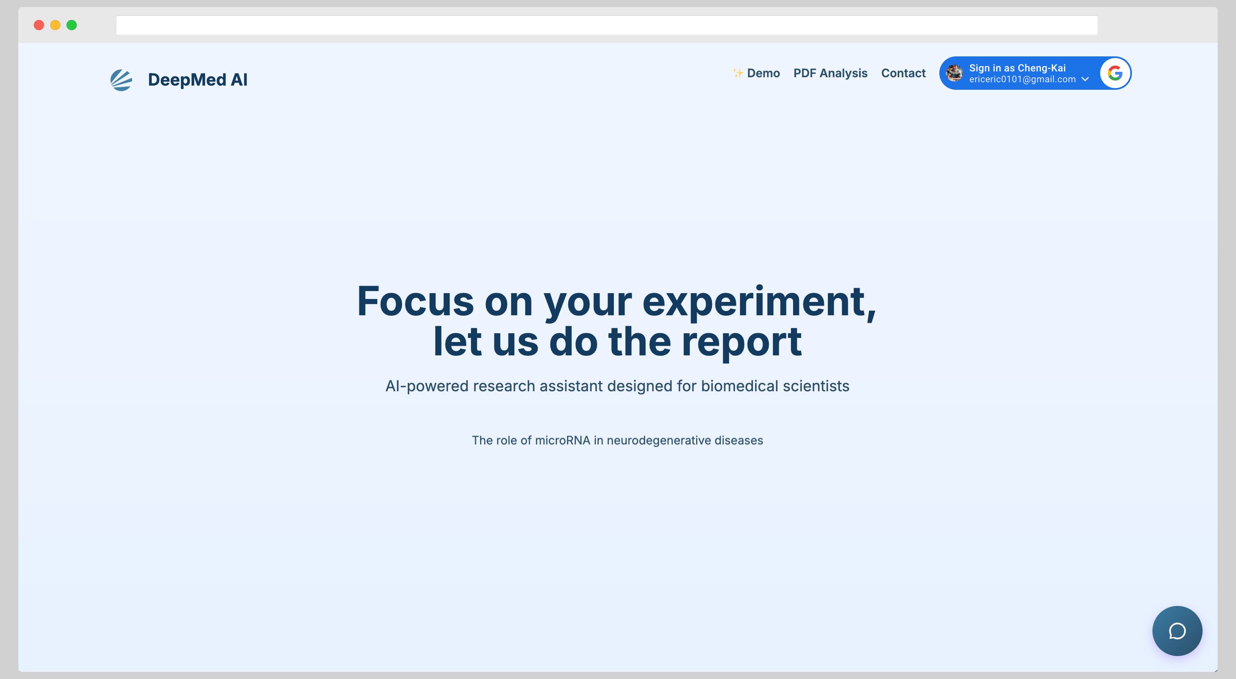Click the DeepMed AI brand name
This screenshot has width=1236, height=679.
click(x=197, y=80)
